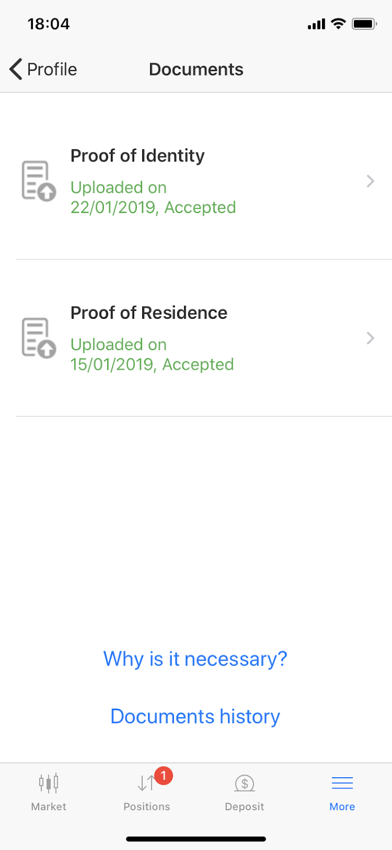Open the Market tab label

click(48, 806)
